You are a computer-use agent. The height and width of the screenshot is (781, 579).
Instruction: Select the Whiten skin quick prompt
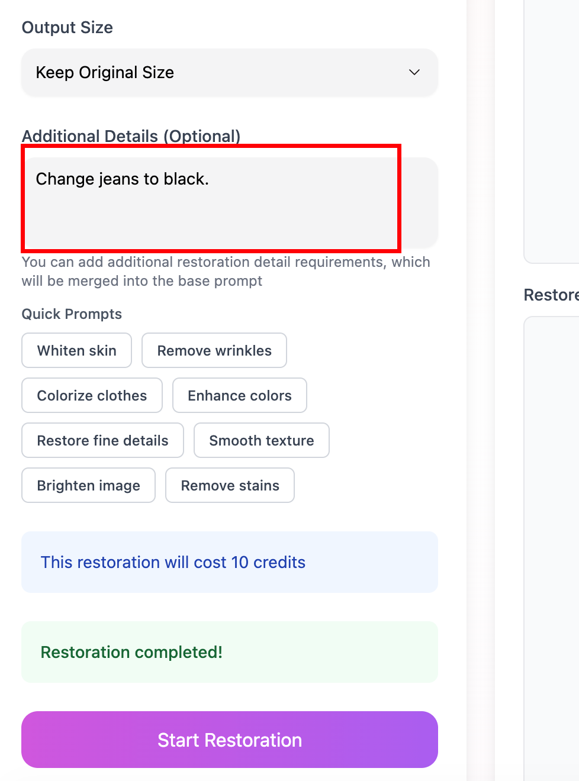[x=76, y=350]
